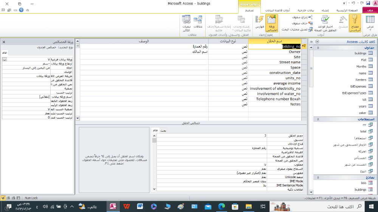Click Object Dependencies (تبعيات الكائن) icon
Viewport: 378px width, 212px height.
186,23
